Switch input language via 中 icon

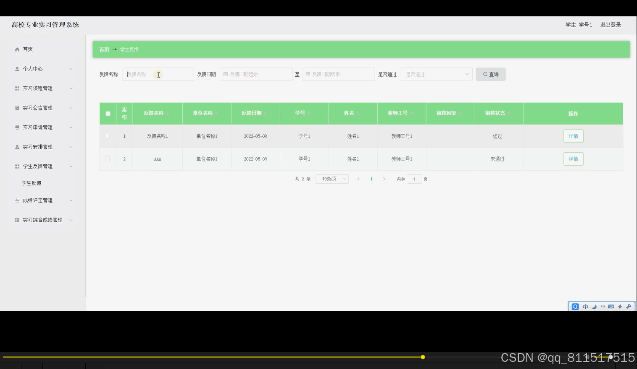(x=585, y=307)
